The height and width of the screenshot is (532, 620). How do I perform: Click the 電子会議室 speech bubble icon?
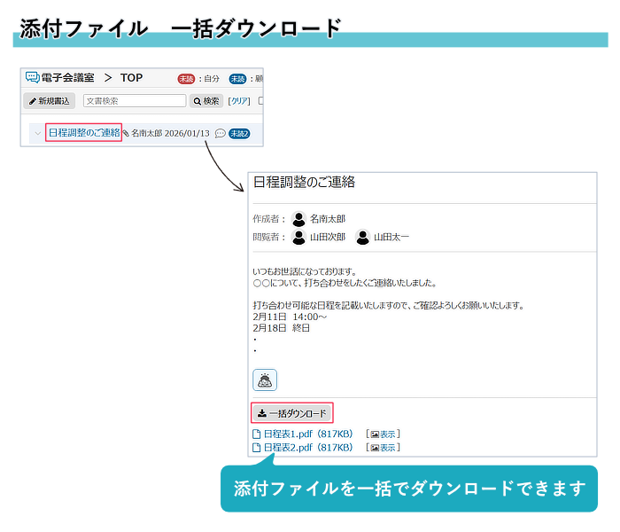(33, 78)
